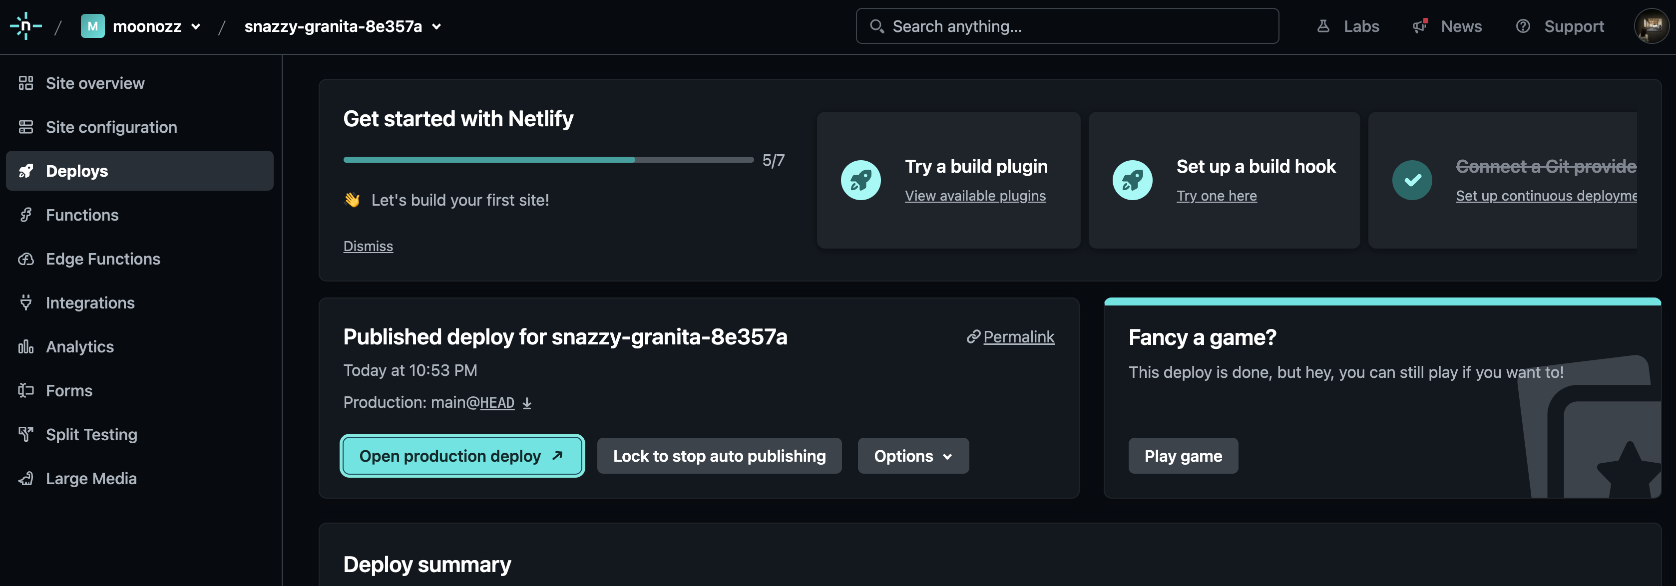The width and height of the screenshot is (1676, 586).
Task: Click the Netlify logo icon
Action: coord(26,26)
